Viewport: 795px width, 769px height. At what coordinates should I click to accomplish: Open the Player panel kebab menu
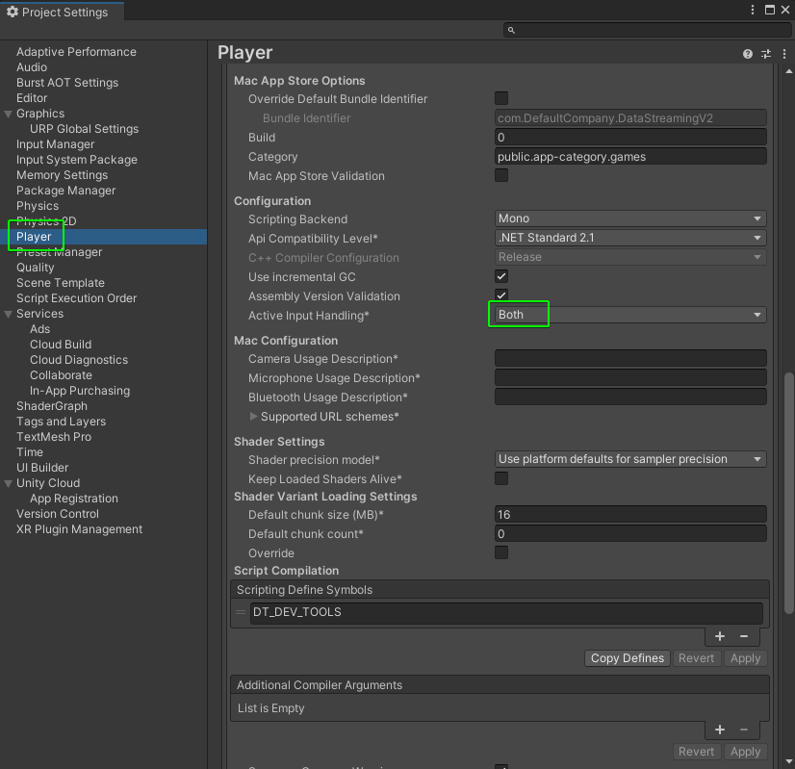tap(783, 53)
